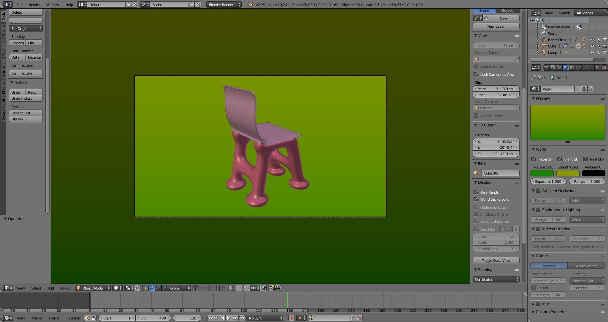Open the black Ambient Color swatch
This screenshot has height=322, width=608.
[x=594, y=173]
